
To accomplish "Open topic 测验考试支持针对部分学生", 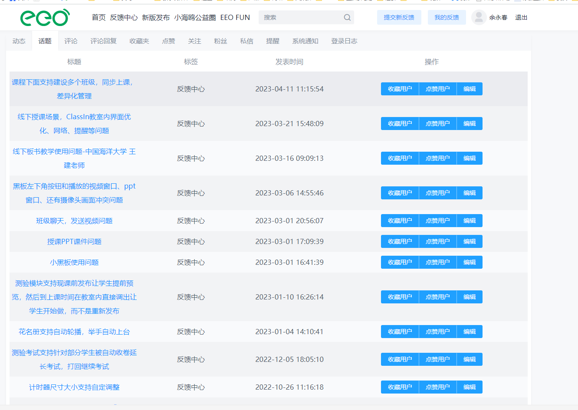I will (x=74, y=359).
